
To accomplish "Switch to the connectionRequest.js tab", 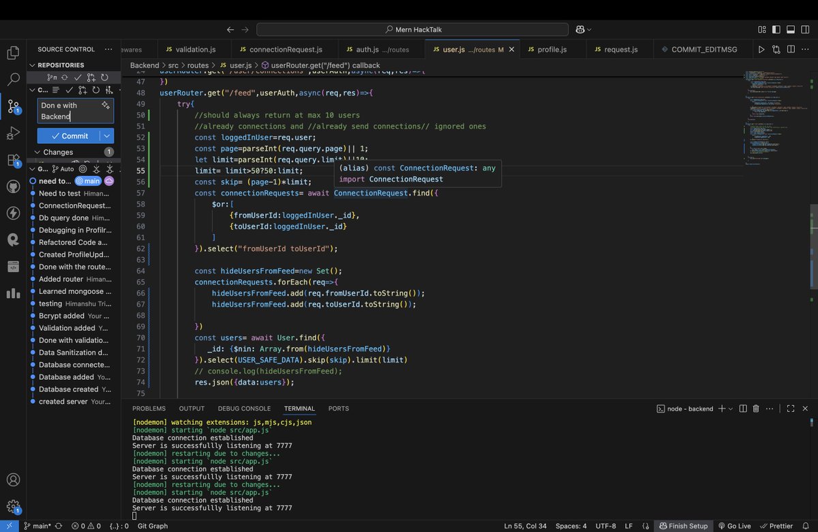I will 285,50.
